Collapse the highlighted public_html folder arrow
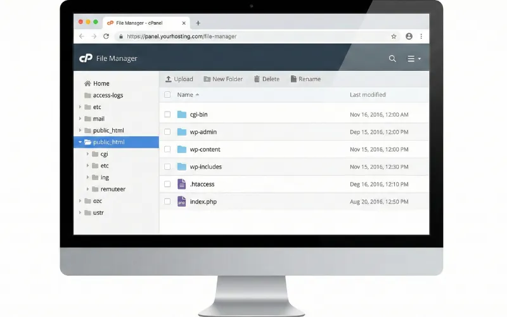This screenshot has height=317, width=507. (x=80, y=142)
